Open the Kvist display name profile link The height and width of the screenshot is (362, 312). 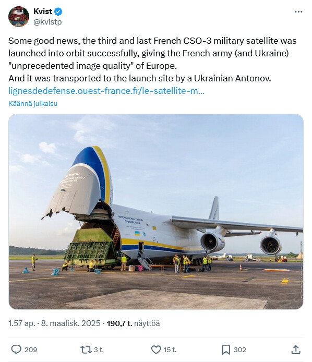point(43,11)
